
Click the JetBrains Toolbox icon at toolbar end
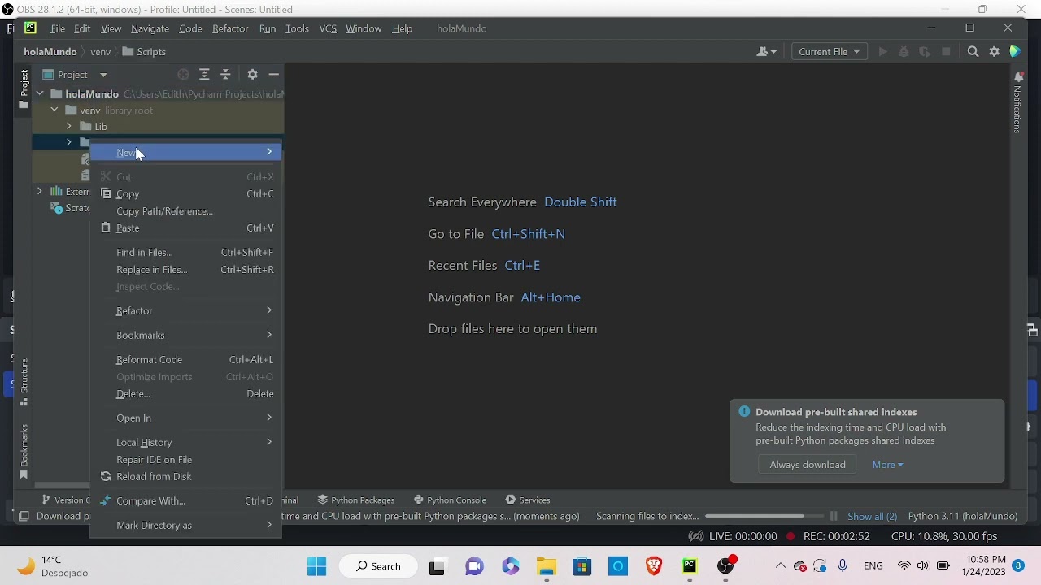[1015, 52]
